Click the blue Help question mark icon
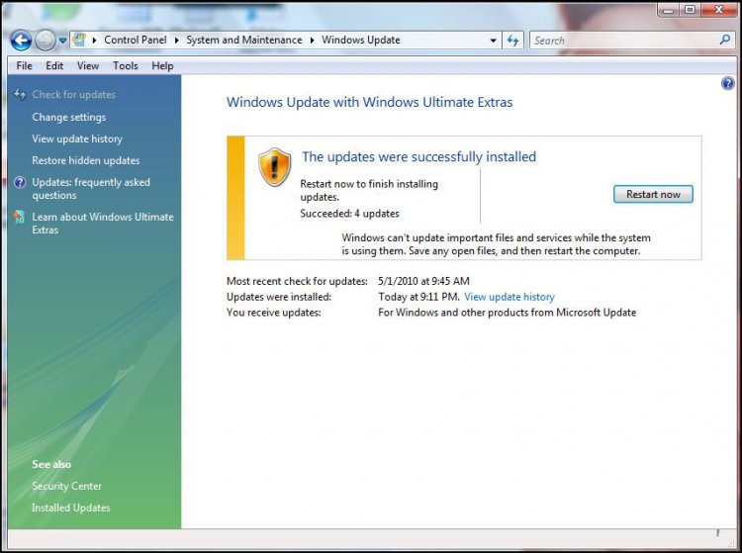 [728, 84]
